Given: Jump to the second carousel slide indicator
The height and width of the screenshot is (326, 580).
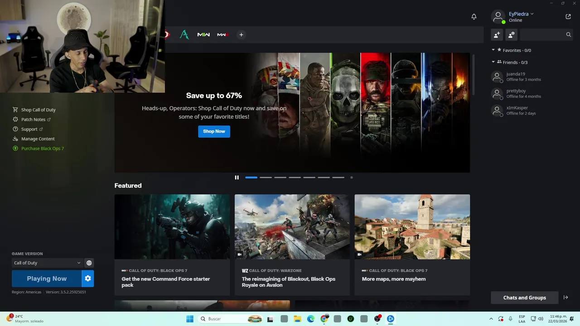Looking at the screenshot, I should pos(266,177).
